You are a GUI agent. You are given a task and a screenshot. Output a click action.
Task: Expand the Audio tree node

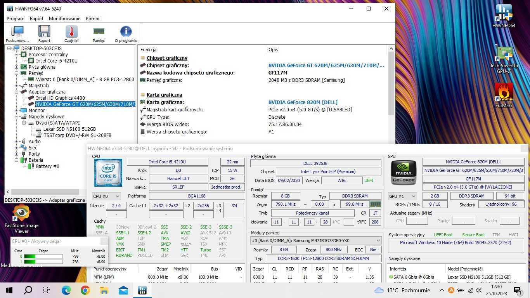[x=17, y=142]
